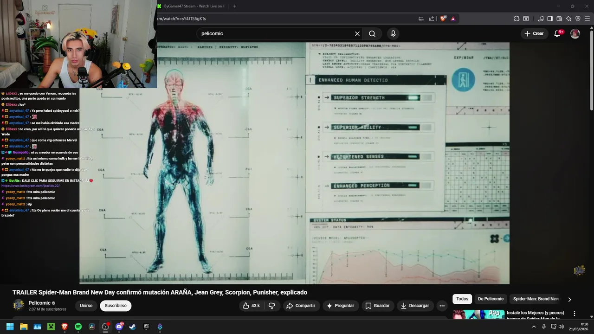The width and height of the screenshot is (594, 334).
Task: Click the YouTube search magnifier button
Action: 372,33
